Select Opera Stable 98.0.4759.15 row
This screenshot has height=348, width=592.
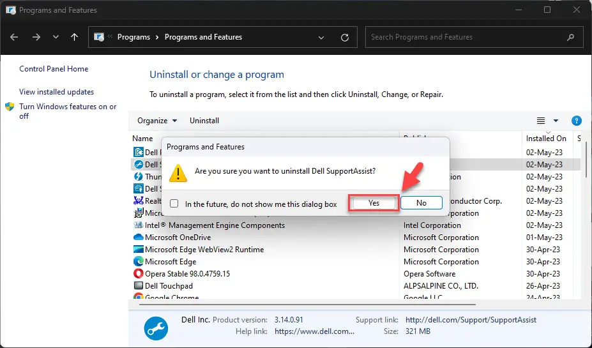pyautogui.click(x=355, y=274)
